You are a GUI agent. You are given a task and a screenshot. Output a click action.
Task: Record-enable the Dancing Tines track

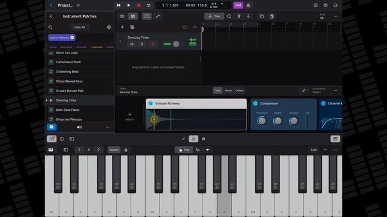point(152,44)
